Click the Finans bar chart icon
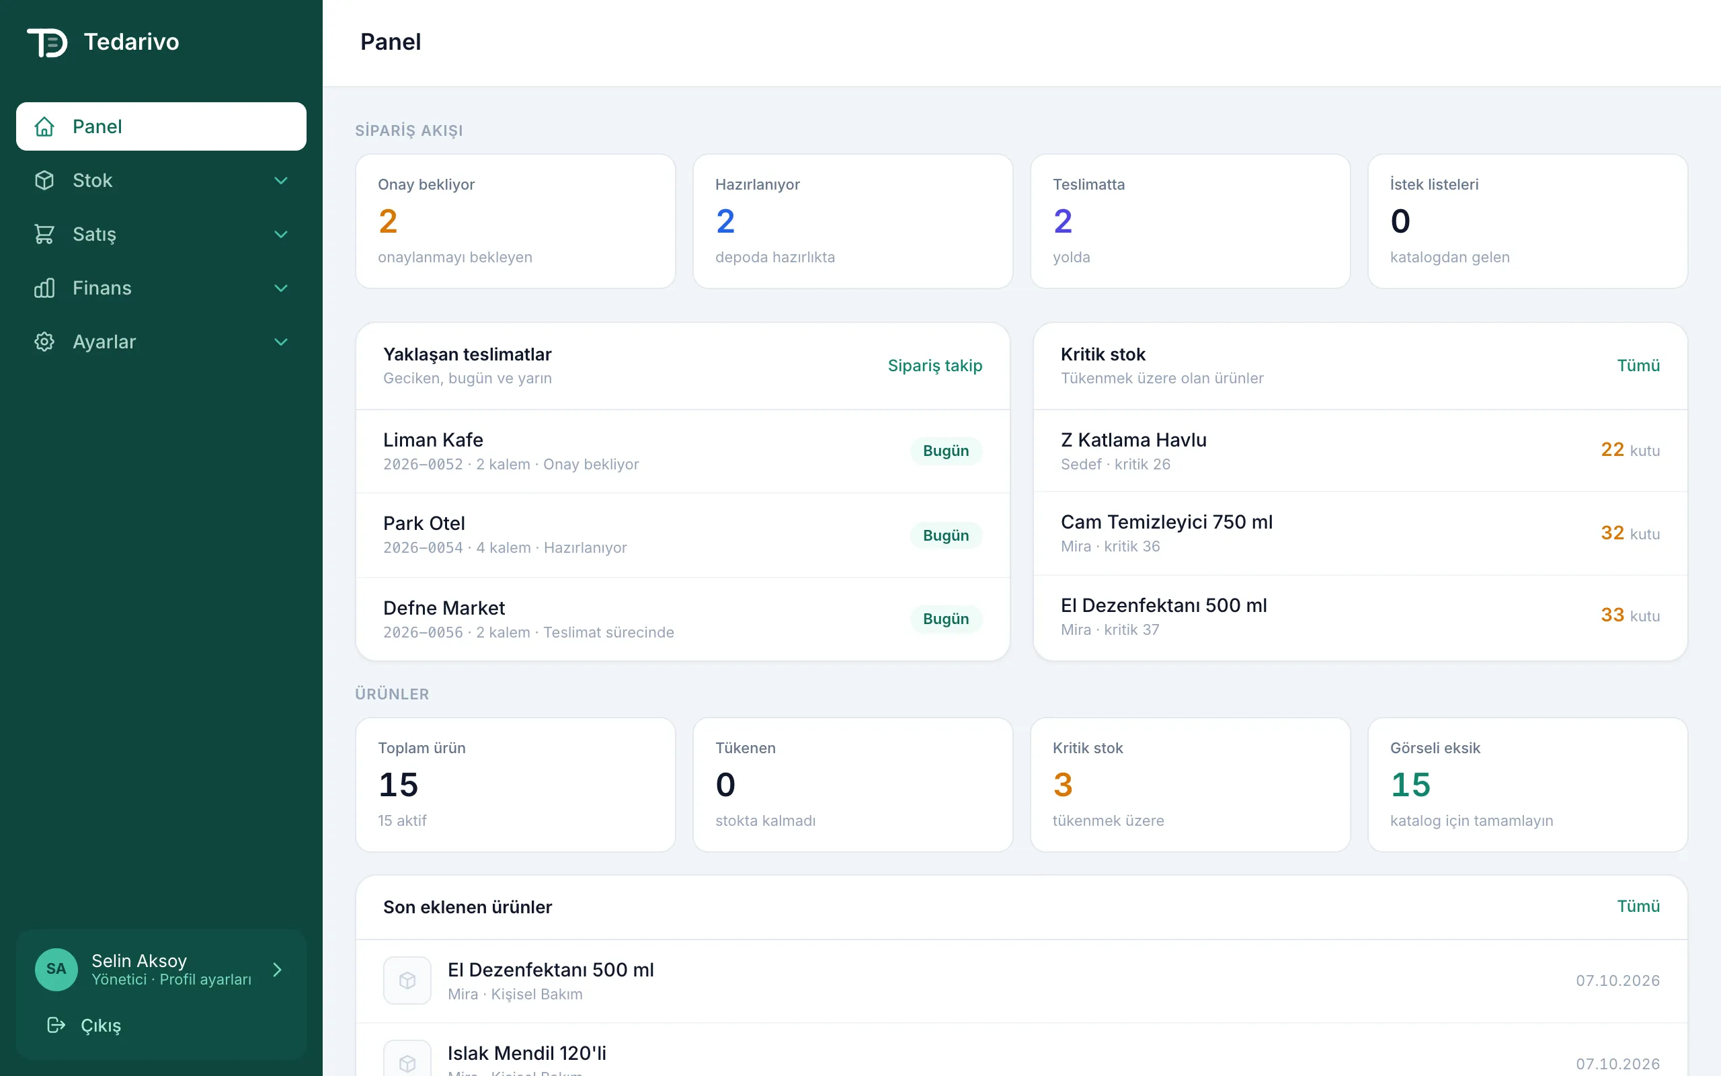1721x1076 pixels. (x=44, y=288)
